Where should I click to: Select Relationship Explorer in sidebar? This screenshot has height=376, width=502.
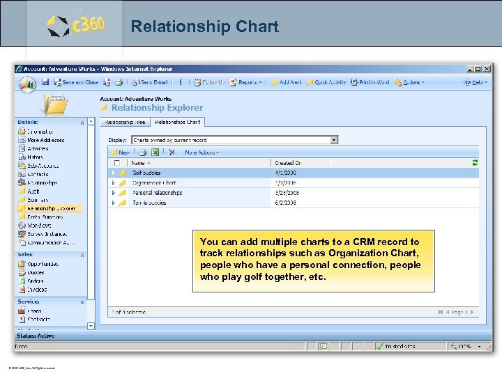[x=50, y=208]
